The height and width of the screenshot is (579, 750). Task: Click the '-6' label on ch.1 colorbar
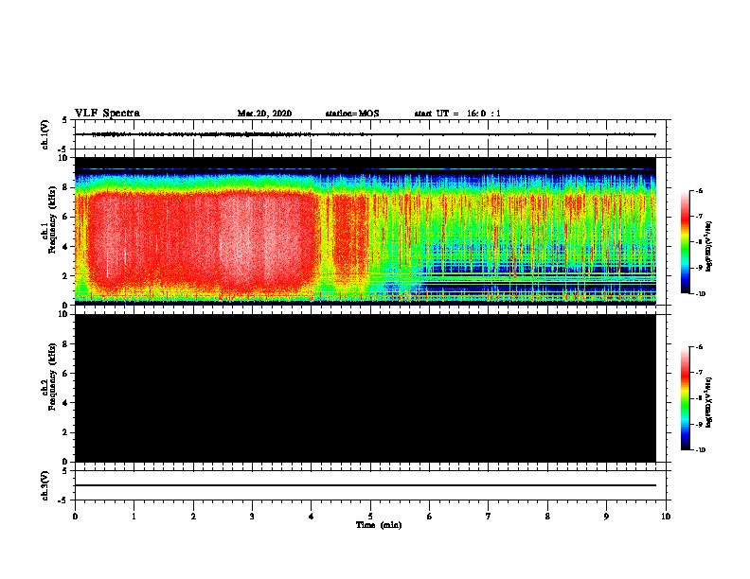point(699,190)
